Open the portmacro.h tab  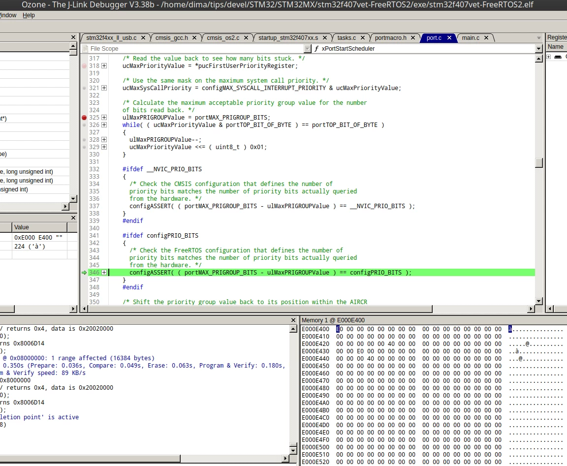click(x=390, y=37)
